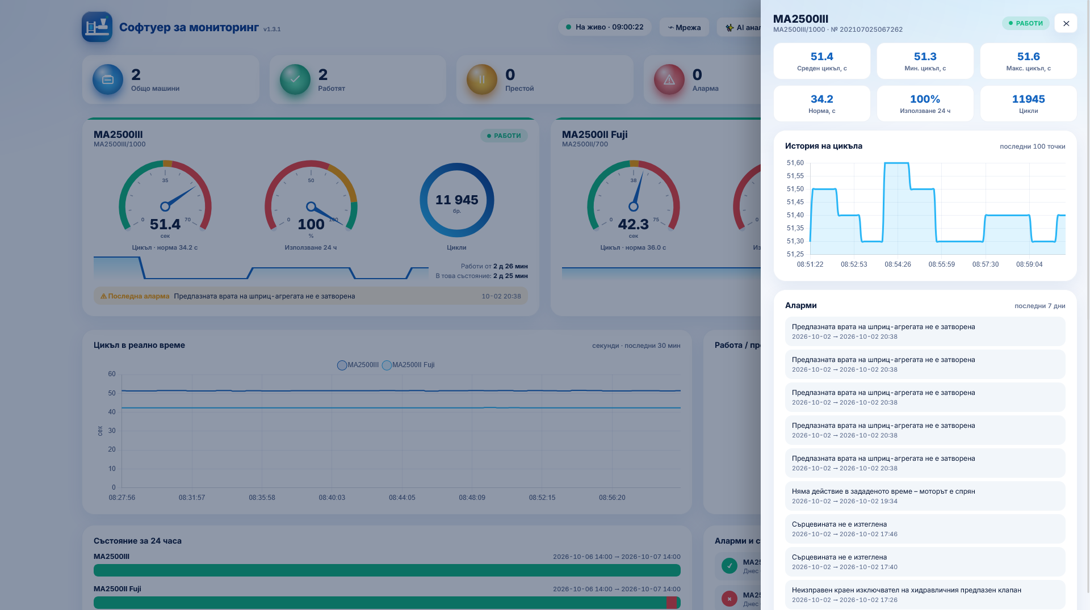Click the green working checkmark icon
The image size is (1090, 610).
point(295,79)
